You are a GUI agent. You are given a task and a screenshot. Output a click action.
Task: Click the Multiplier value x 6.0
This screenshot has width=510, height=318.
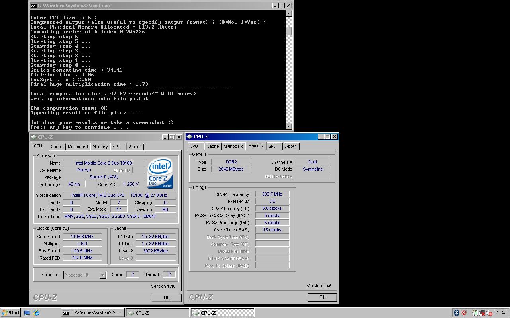[82, 244]
